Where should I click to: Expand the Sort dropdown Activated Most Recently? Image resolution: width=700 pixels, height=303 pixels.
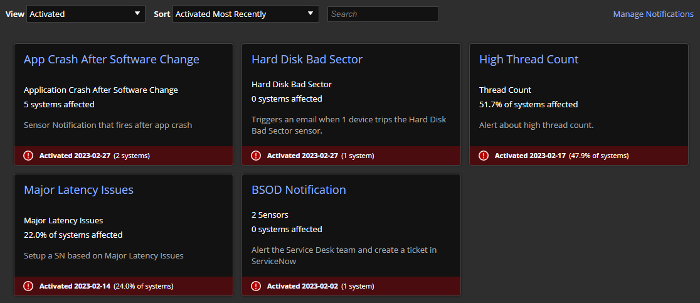pyautogui.click(x=245, y=14)
